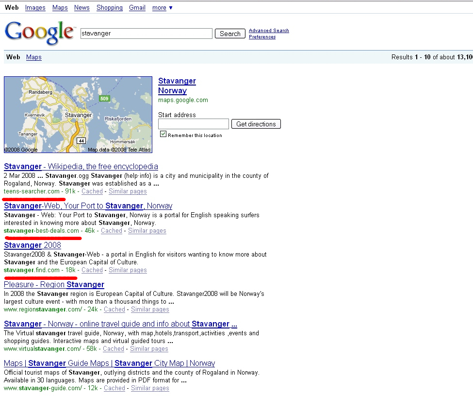Switch to Maps tab under search bar
The image size is (473, 396).
pyautogui.click(x=34, y=57)
